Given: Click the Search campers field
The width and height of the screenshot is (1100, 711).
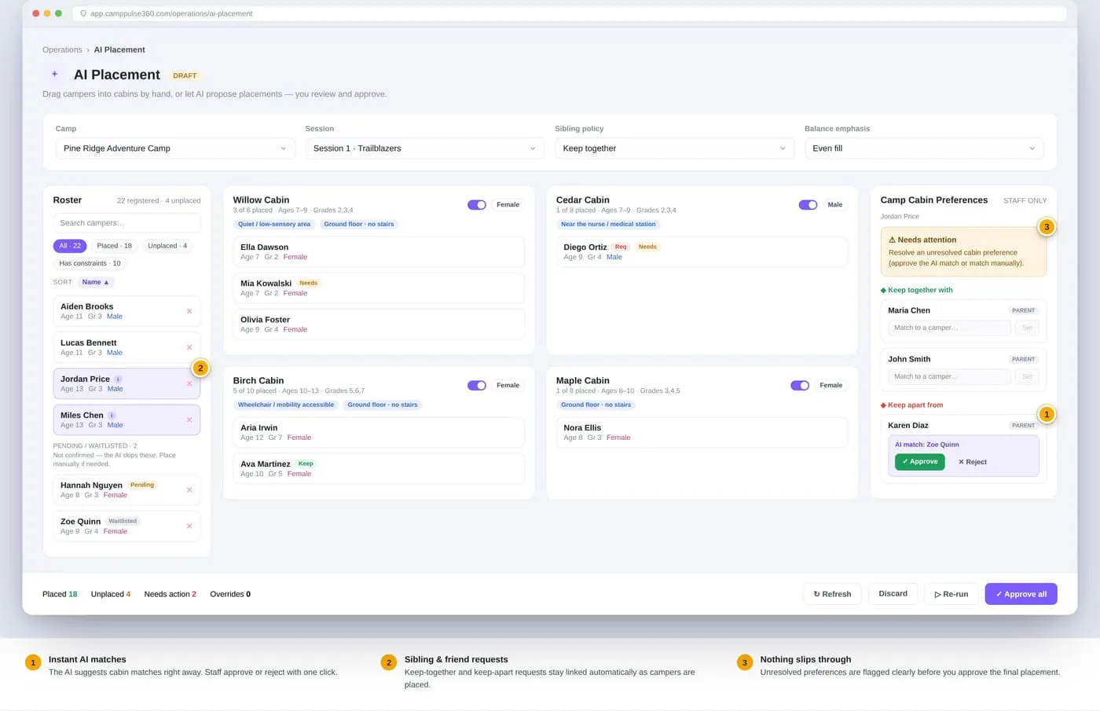Looking at the screenshot, I should pyautogui.click(x=126, y=223).
